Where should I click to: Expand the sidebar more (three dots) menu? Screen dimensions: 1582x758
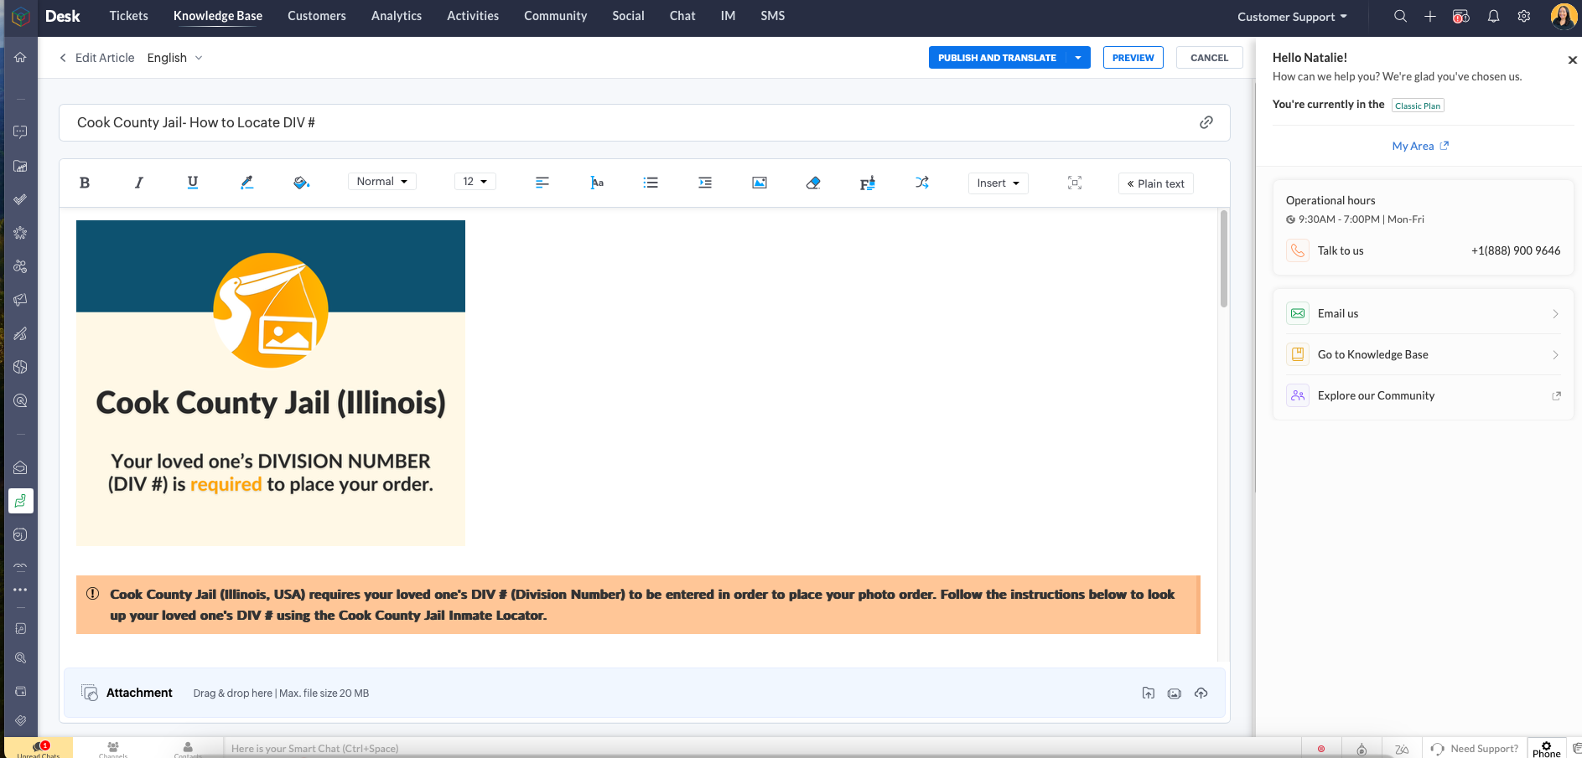point(20,590)
